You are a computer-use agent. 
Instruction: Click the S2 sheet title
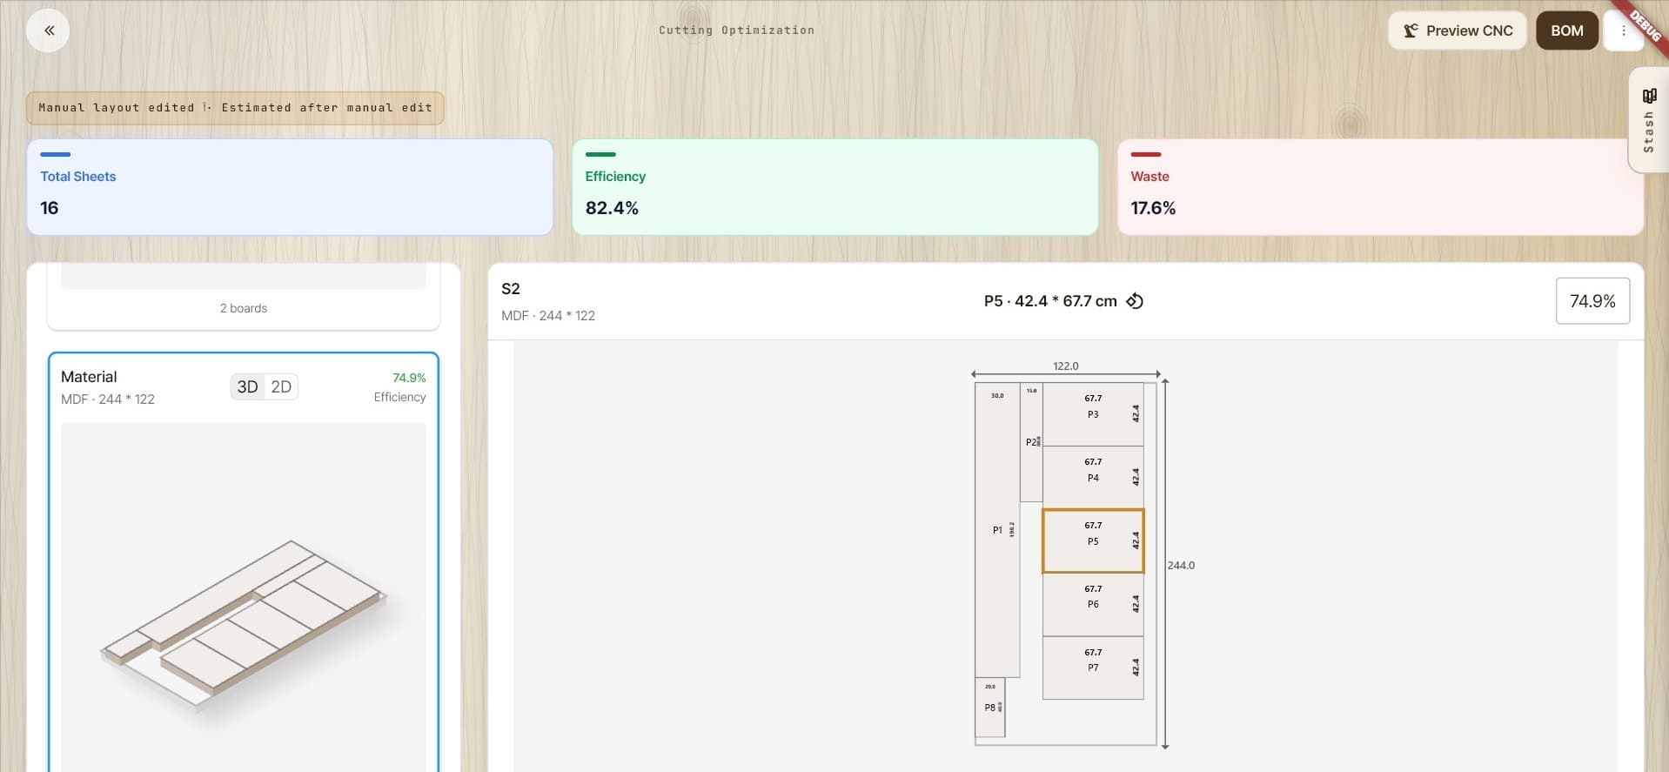tap(511, 289)
